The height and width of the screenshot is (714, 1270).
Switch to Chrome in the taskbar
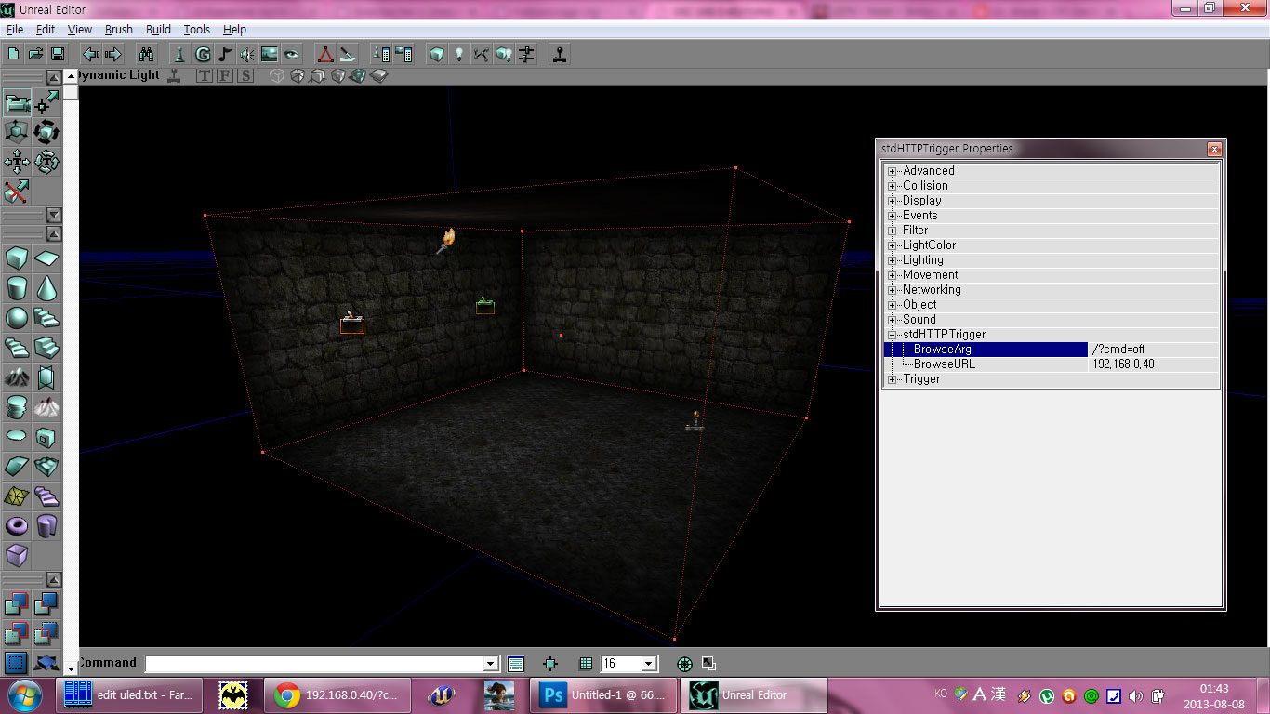point(337,694)
